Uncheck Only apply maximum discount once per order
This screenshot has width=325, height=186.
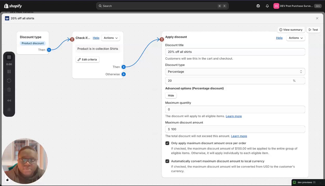[167, 143]
